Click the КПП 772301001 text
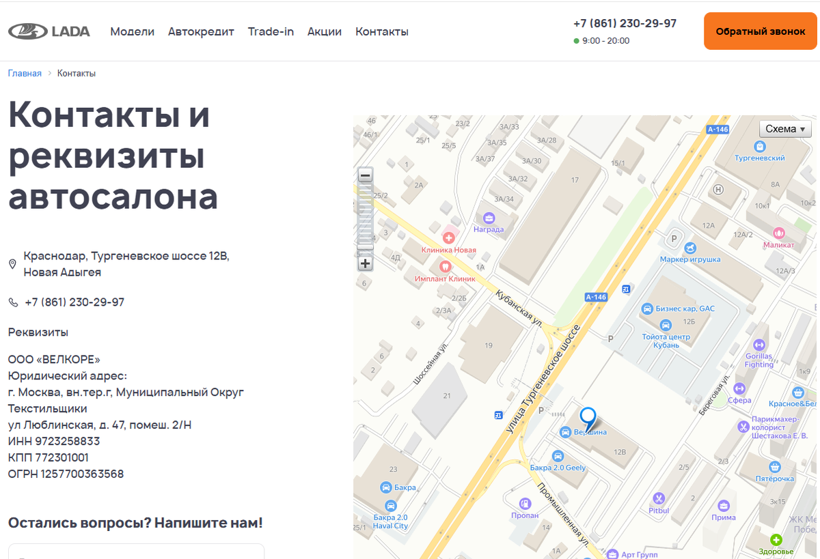Viewport: 820px width, 559px height. pos(48,457)
